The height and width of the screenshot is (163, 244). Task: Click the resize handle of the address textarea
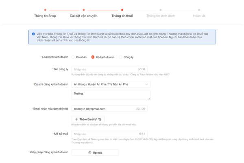pos(149,99)
